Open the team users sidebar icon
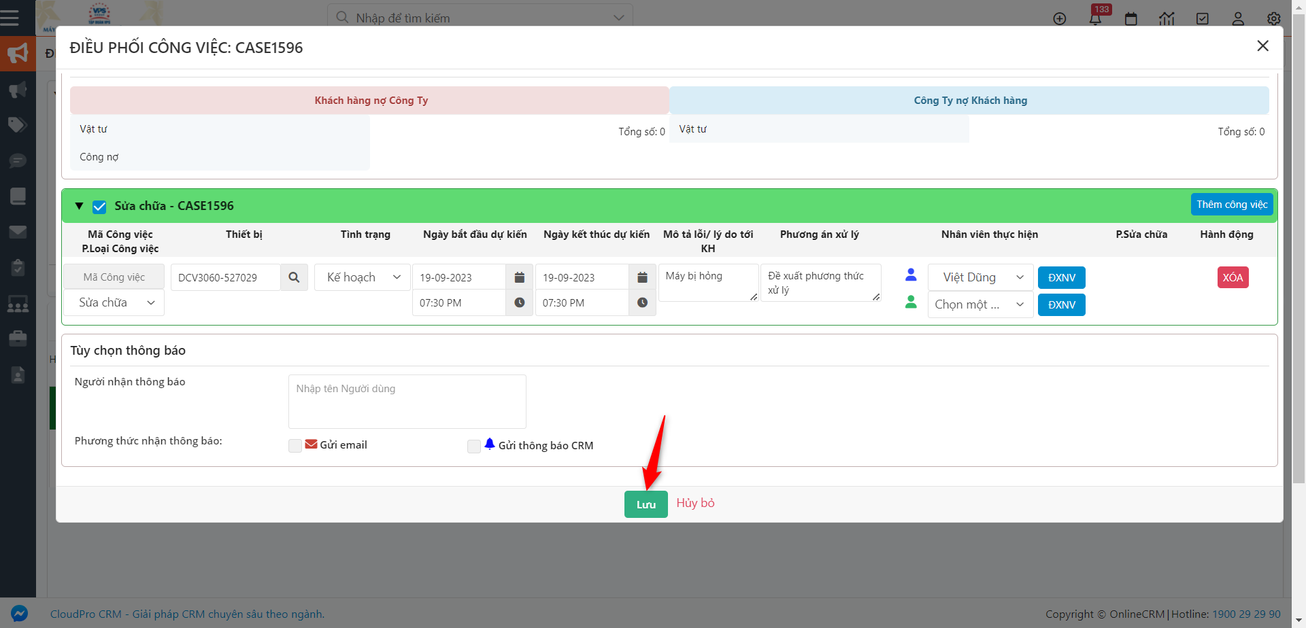 18,304
